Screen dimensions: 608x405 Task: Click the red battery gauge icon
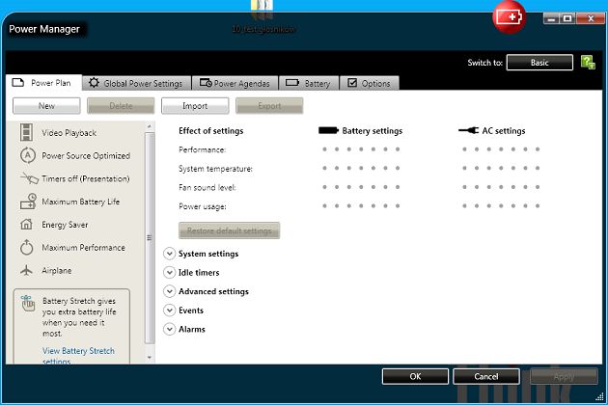[x=510, y=17]
